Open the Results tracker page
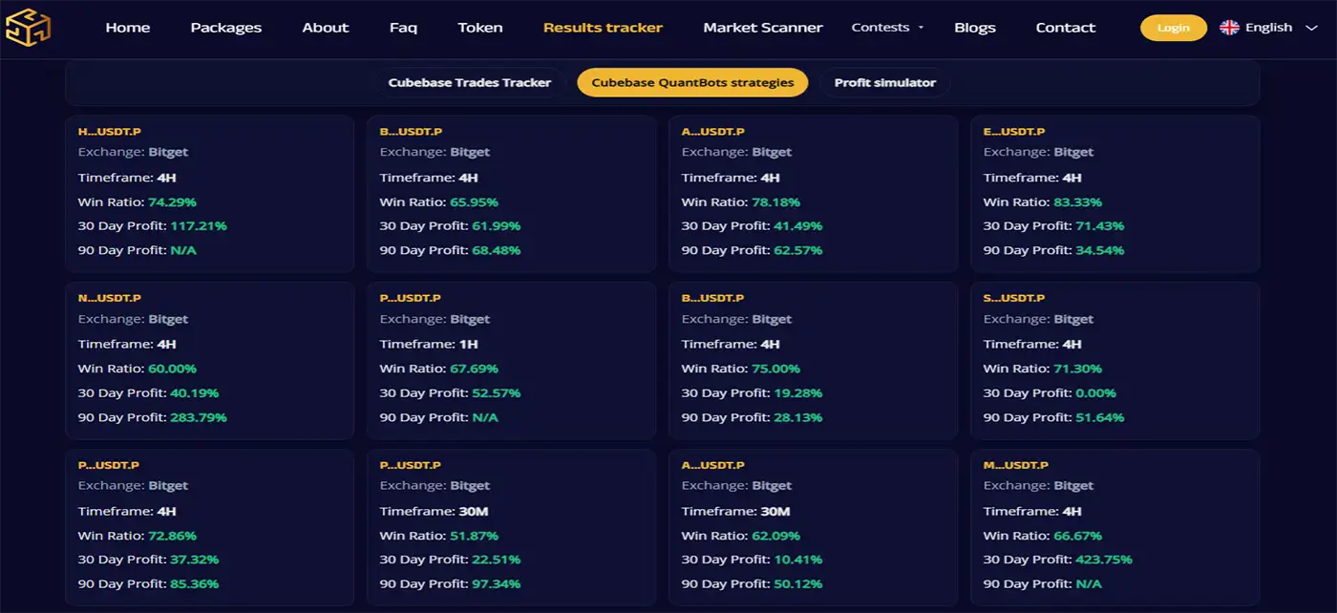The width and height of the screenshot is (1337, 613). [x=603, y=28]
